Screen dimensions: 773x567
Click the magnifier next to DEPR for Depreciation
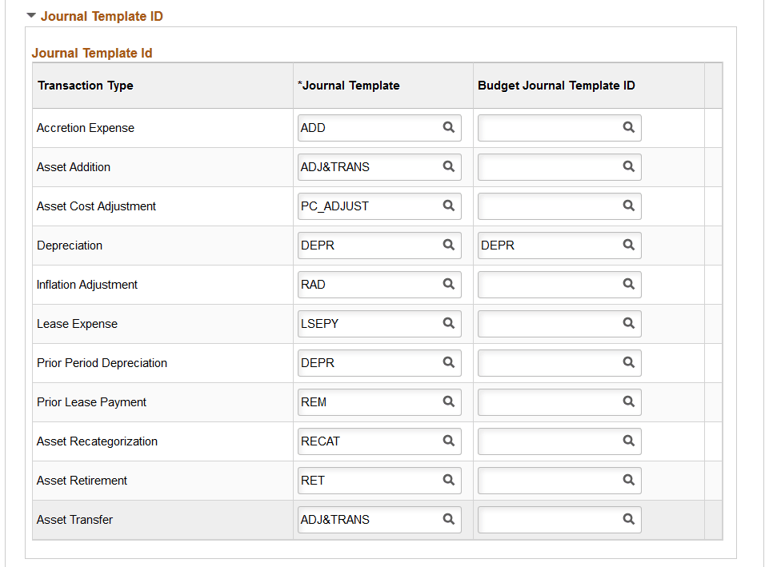click(x=448, y=246)
